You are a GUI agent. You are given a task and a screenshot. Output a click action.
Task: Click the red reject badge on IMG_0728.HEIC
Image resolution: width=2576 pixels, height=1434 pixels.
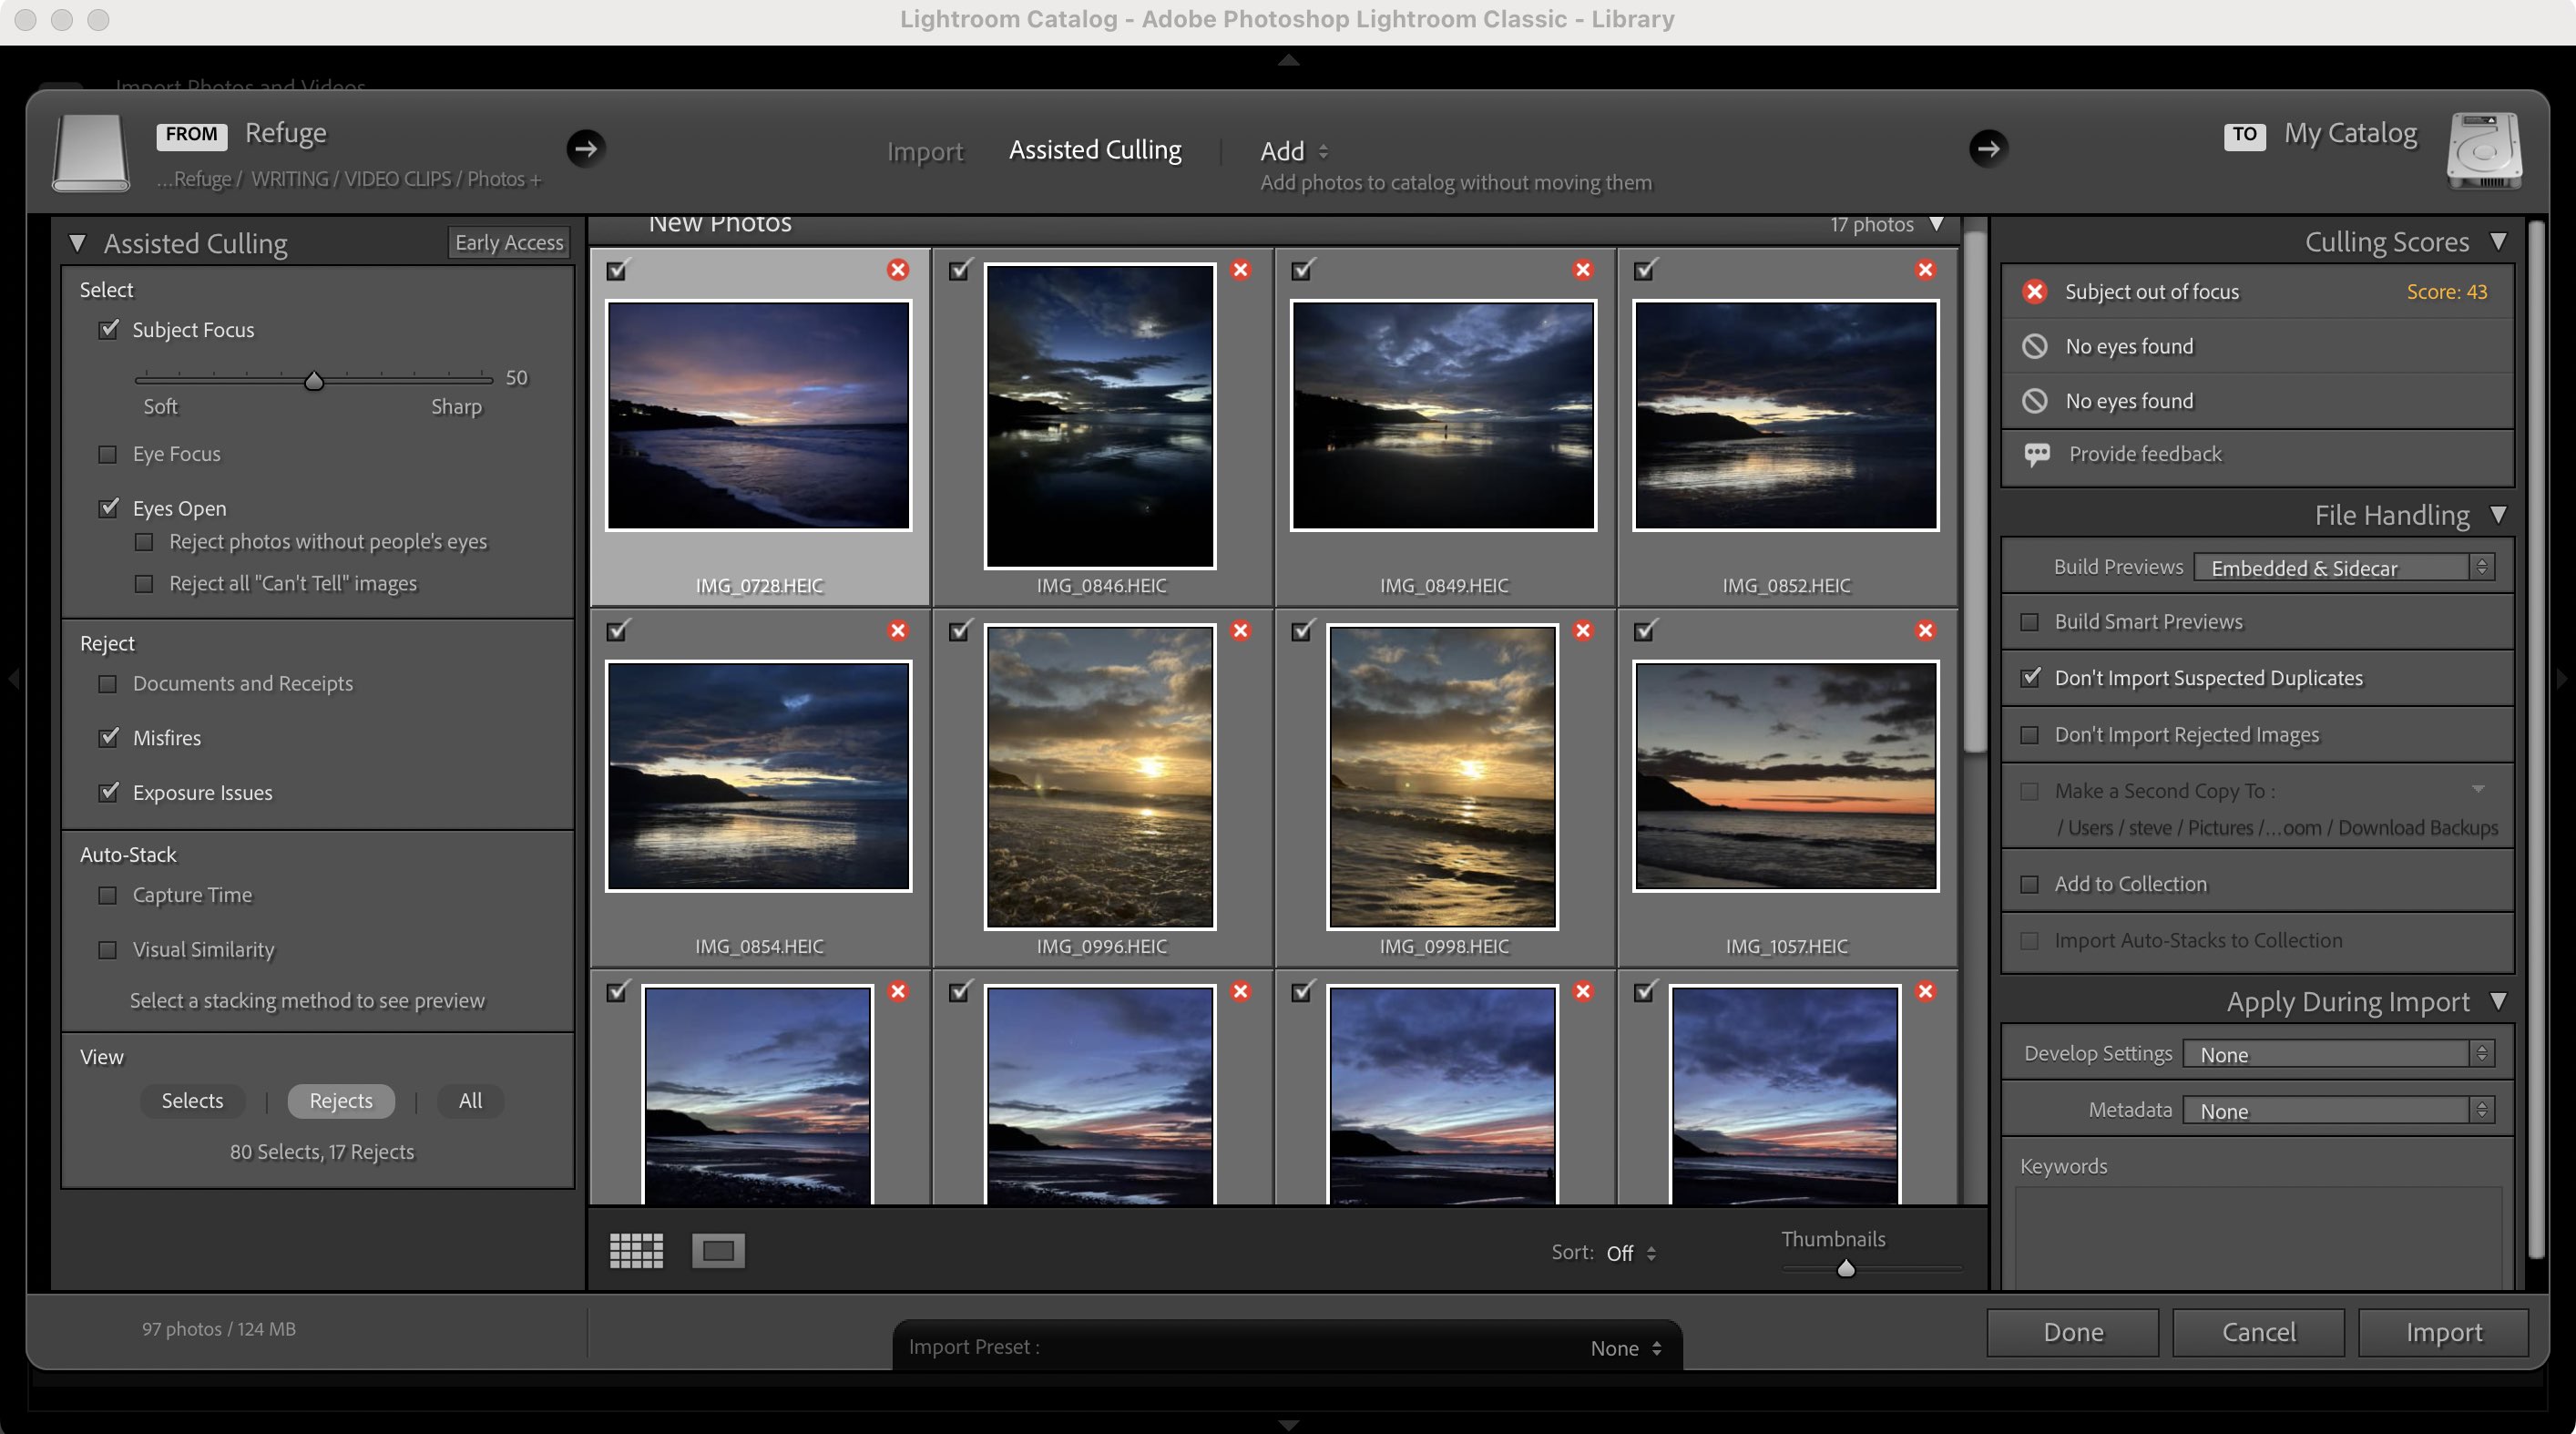click(x=898, y=270)
